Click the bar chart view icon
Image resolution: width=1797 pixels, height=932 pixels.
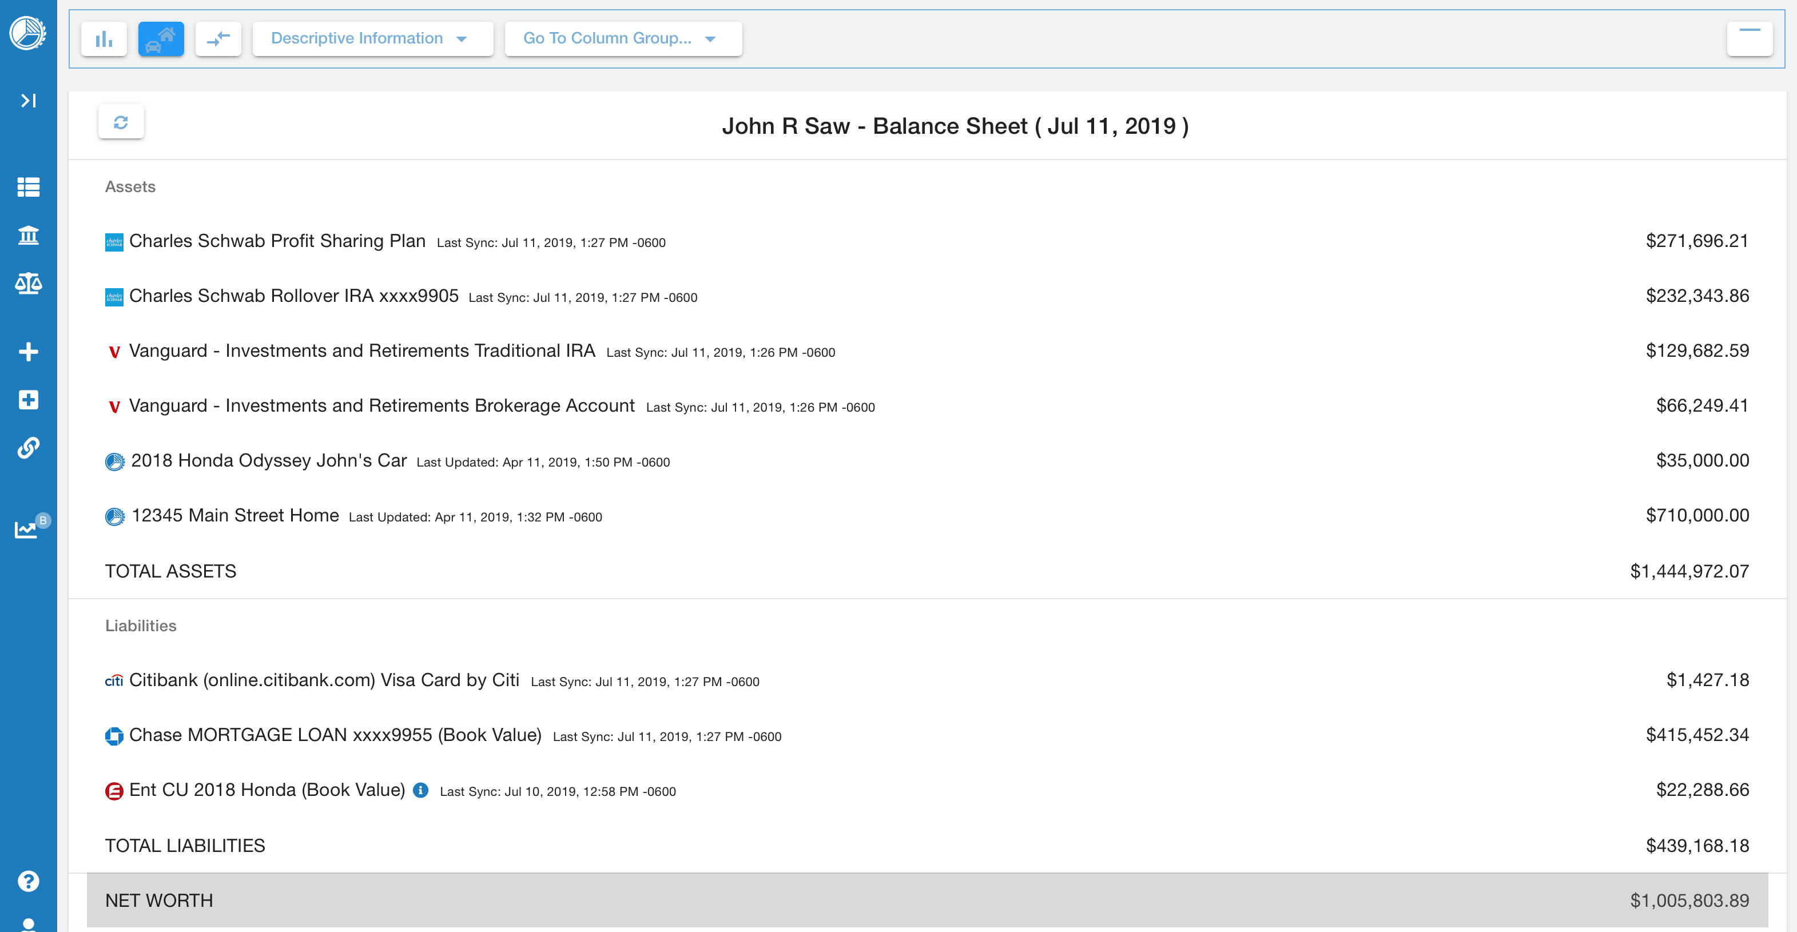pos(104,39)
